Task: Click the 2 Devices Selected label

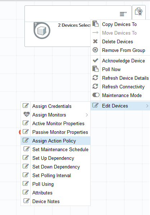Action: tap(74, 25)
